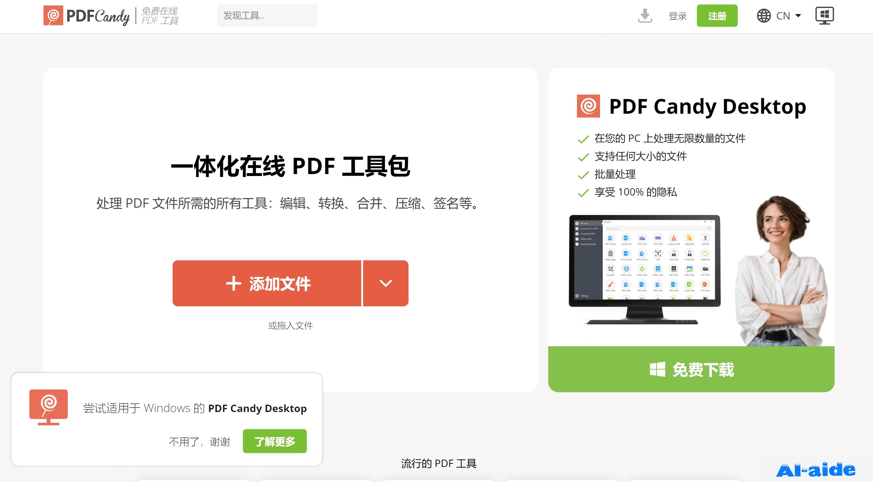Screen dimensions: 873x482
Task: Open the download arrow icon in header
Action: point(644,16)
